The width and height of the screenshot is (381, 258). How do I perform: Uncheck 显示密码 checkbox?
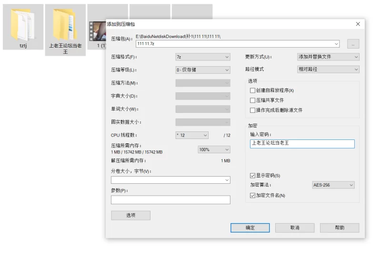tap(252, 176)
